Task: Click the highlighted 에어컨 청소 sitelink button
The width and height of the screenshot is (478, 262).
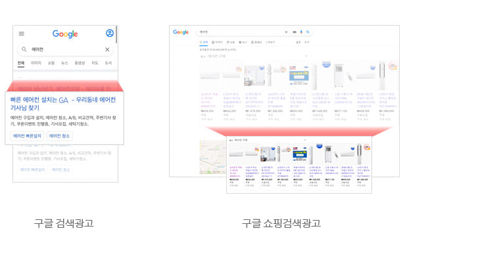Action: [59, 136]
